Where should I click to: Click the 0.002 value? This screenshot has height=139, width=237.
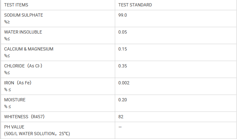click(124, 83)
